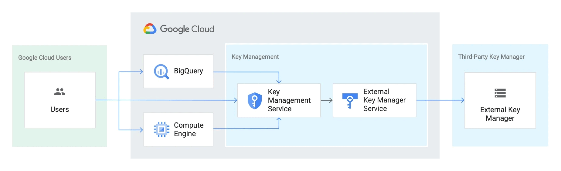Select the 'Third-Party Key Manager' heading
561x171 pixels.
pyautogui.click(x=491, y=57)
